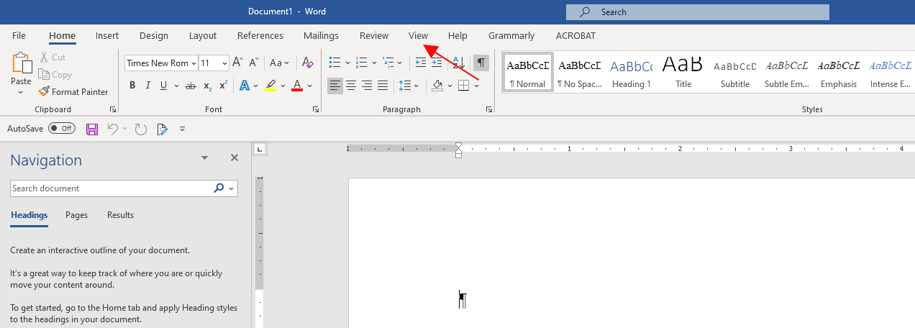Open the underline style dropdown arrow

tap(176, 86)
